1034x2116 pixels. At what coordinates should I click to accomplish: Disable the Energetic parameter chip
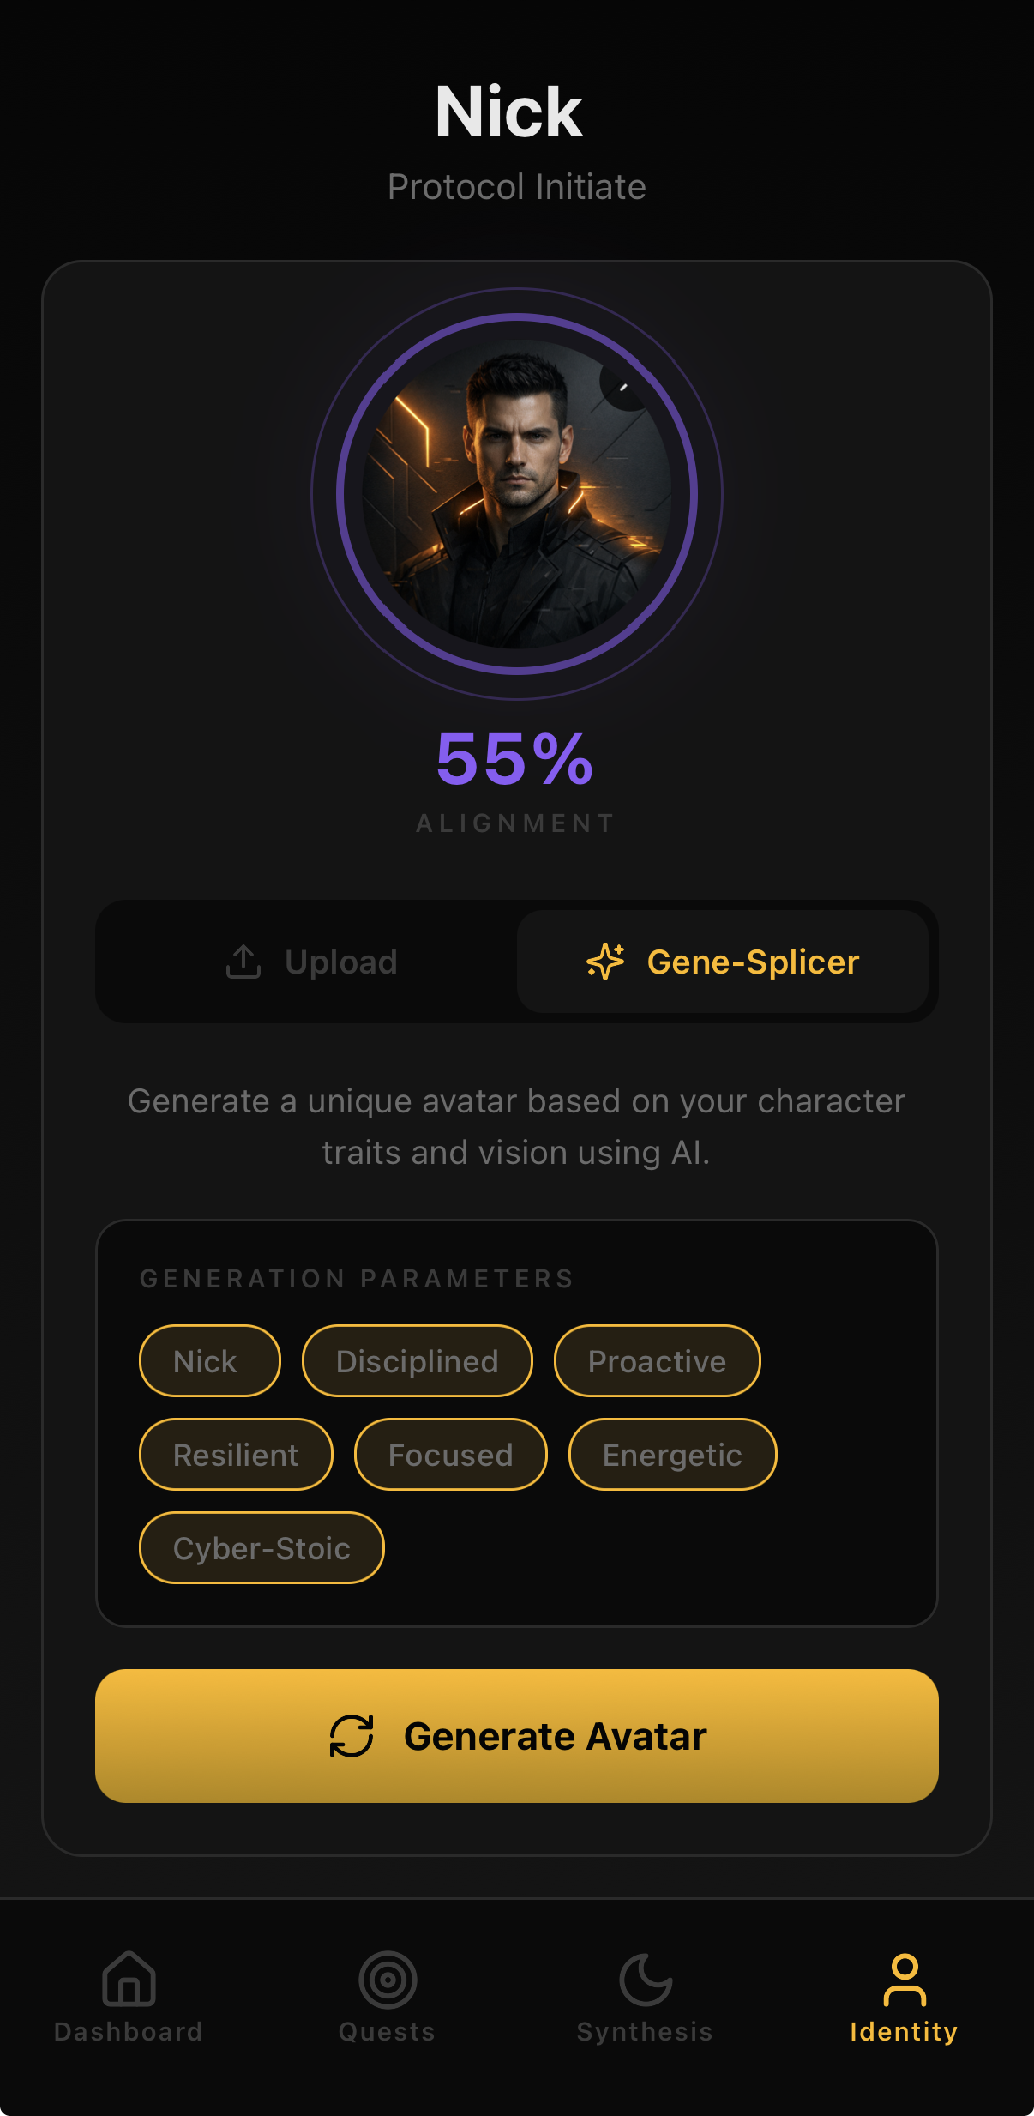coord(672,1454)
